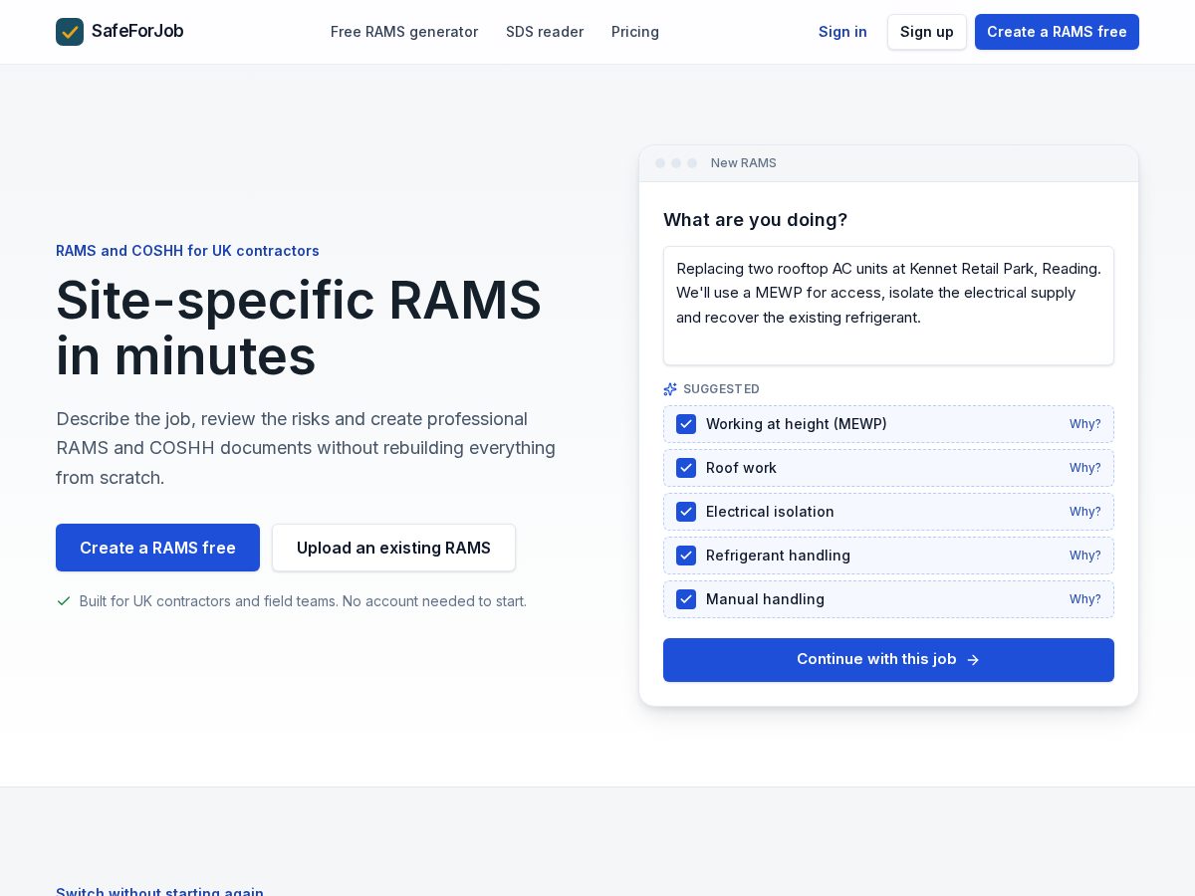Uncheck Working at height (MEWP) checkbox
Viewport: 1195px width, 896px height.
point(686,424)
